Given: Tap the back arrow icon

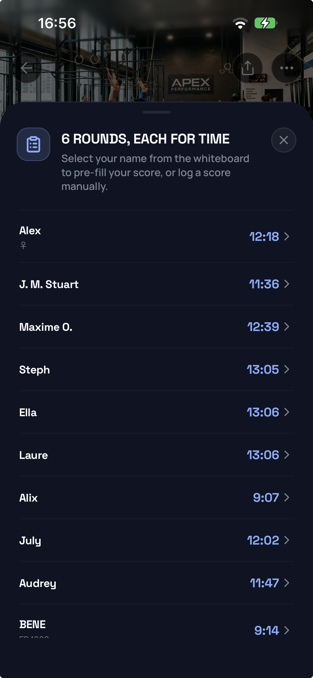Looking at the screenshot, I should tap(27, 68).
